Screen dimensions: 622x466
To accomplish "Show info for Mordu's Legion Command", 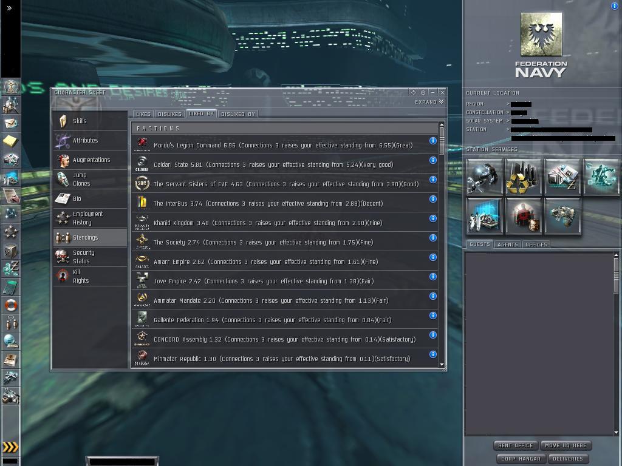I will click(x=432, y=141).
